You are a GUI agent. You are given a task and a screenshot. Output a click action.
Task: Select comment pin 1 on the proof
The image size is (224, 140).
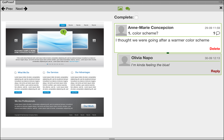coord(63,32)
